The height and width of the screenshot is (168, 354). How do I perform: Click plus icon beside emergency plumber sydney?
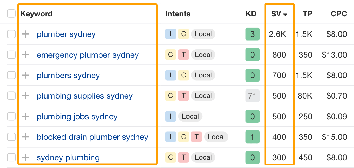coord(25,55)
